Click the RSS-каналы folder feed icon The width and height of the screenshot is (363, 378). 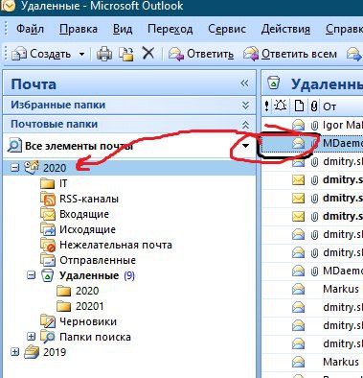click(48, 199)
